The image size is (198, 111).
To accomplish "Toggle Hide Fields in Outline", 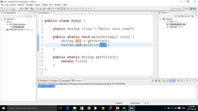I will pos(182,16).
